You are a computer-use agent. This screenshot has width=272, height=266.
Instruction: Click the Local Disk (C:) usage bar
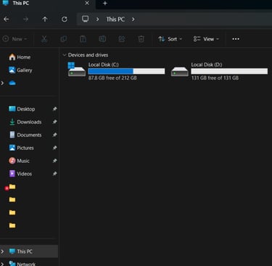point(126,71)
